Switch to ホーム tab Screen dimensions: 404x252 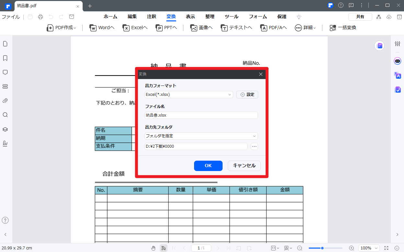coord(110,17)
